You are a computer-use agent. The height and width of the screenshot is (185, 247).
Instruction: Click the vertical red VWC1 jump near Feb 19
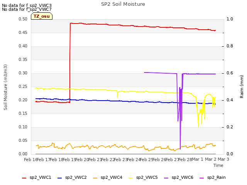click(70, 63)
